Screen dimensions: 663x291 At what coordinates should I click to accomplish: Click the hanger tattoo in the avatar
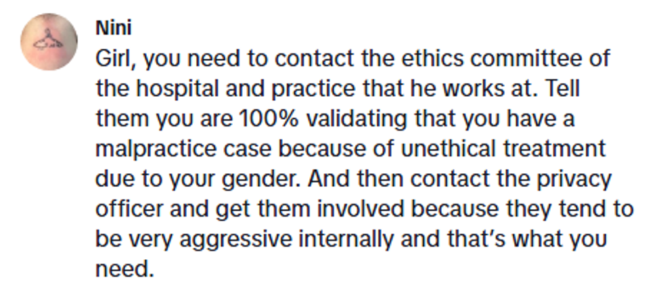click(x=49, y=39)
